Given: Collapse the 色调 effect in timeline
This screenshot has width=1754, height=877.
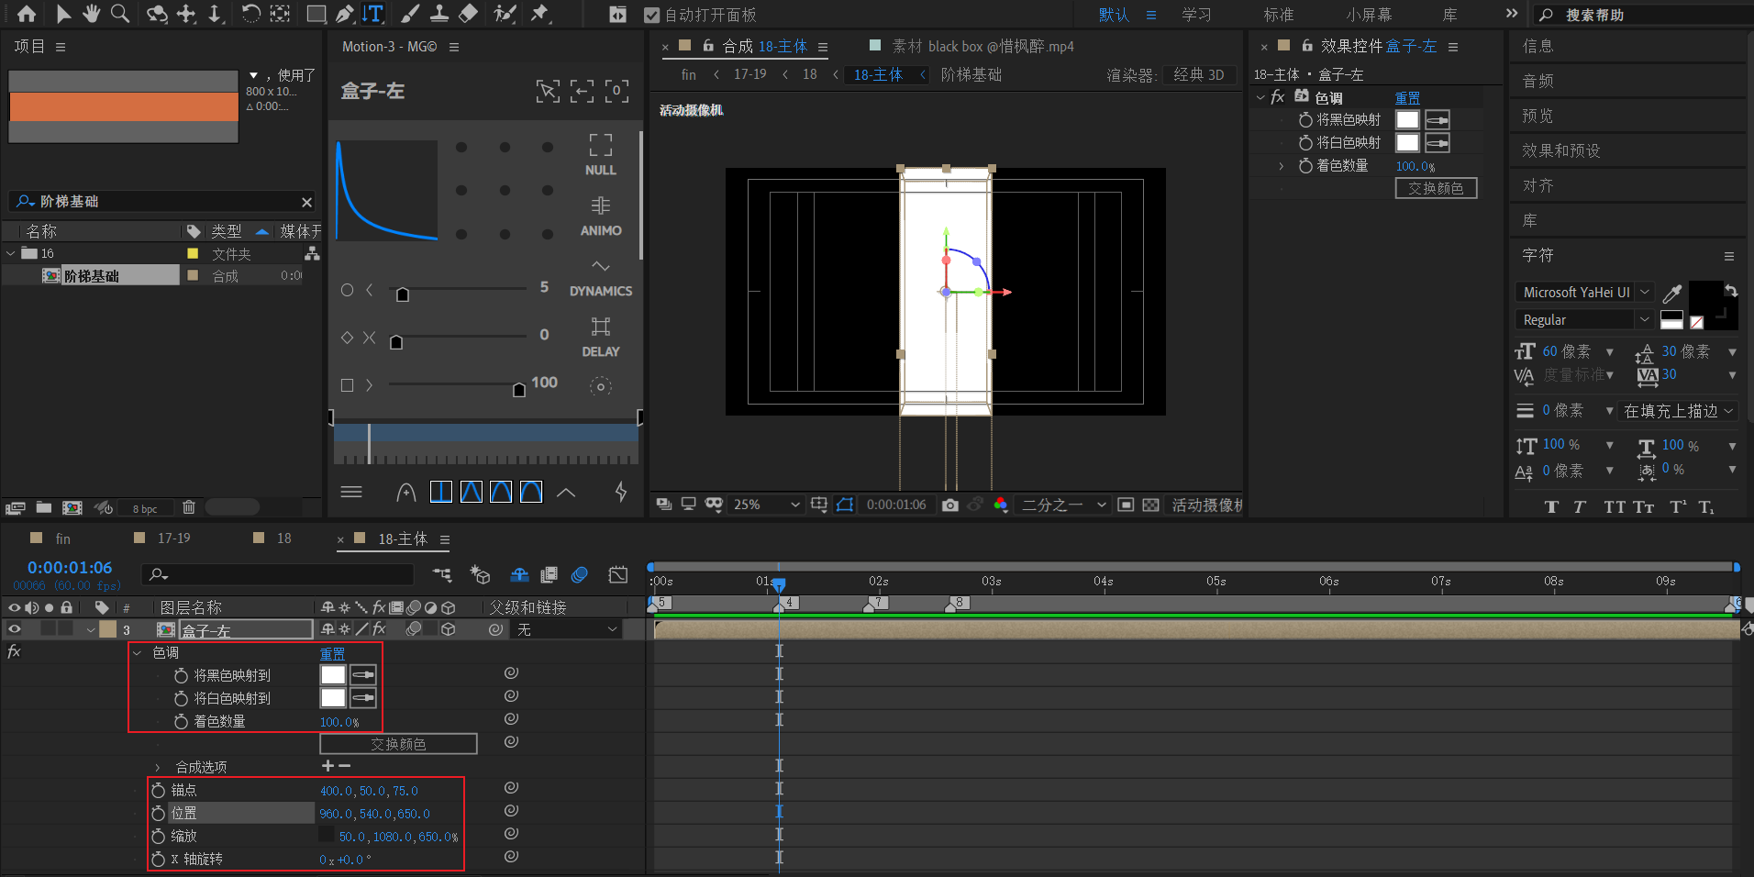Looking at the screenshot, I should pos(138,652).
